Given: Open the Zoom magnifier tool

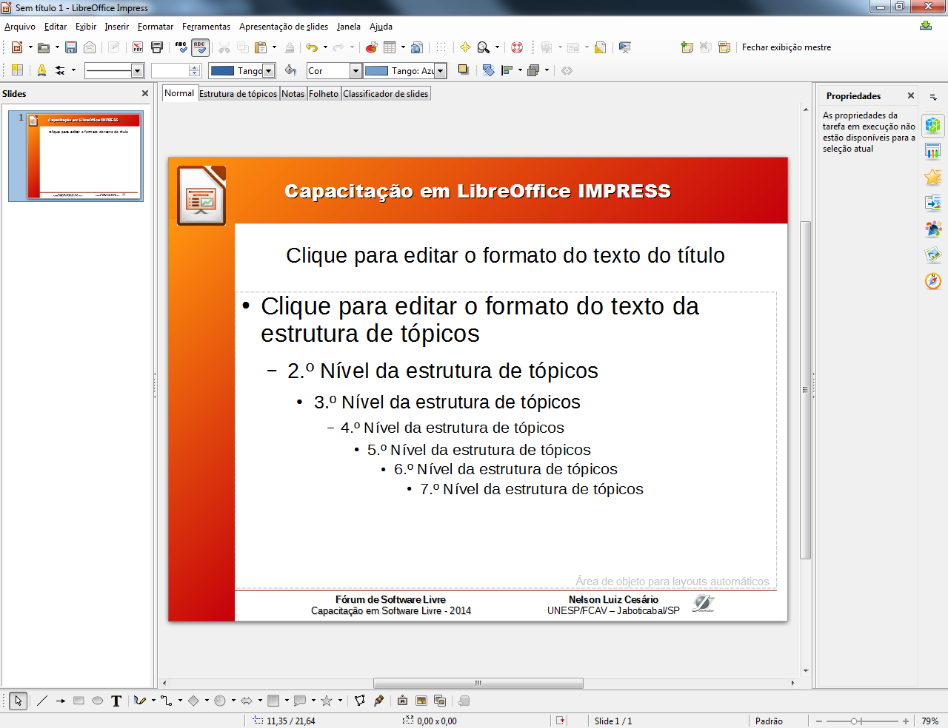Looking at the screenshot, I should [x=484, y=47].
